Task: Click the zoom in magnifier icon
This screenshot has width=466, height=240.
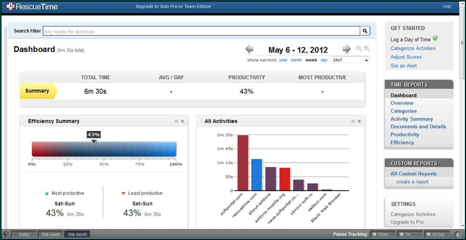Action: point(367,48)
